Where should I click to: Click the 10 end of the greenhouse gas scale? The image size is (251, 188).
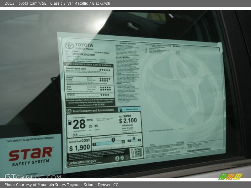tap(123, 142)
